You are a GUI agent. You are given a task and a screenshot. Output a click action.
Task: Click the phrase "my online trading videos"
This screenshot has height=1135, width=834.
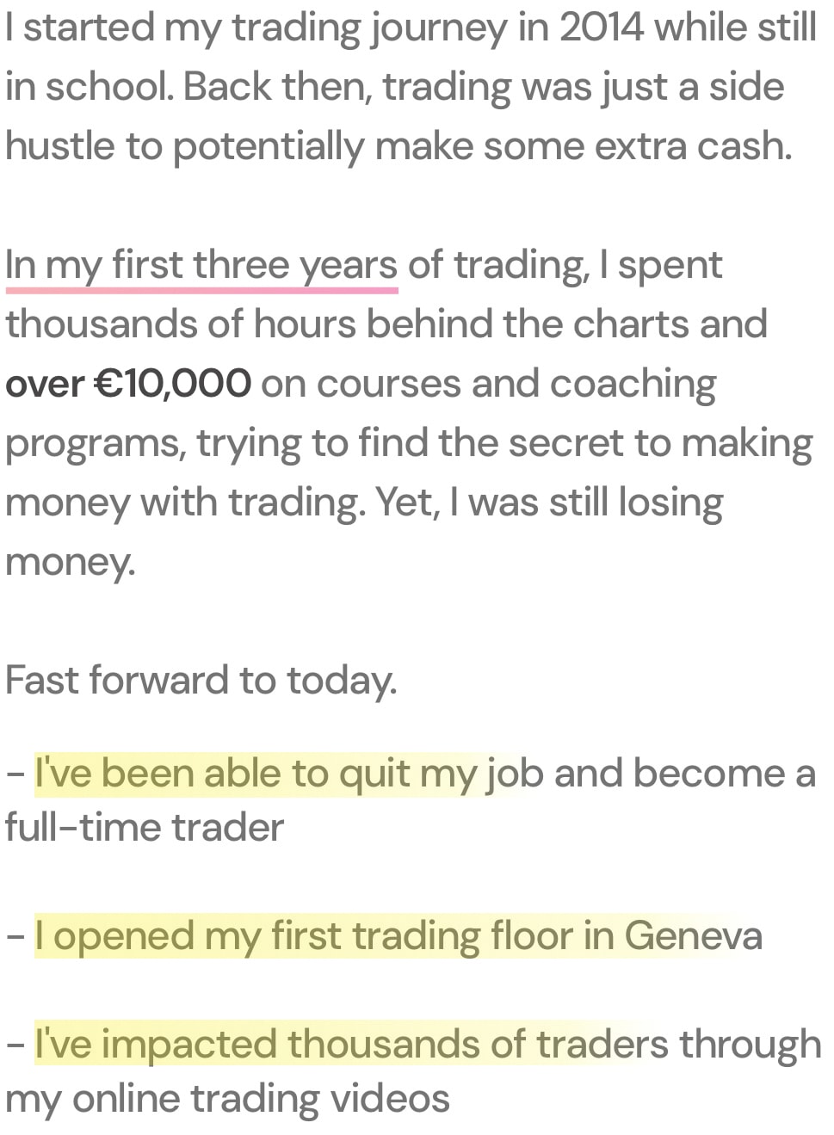coord(227,1100)
